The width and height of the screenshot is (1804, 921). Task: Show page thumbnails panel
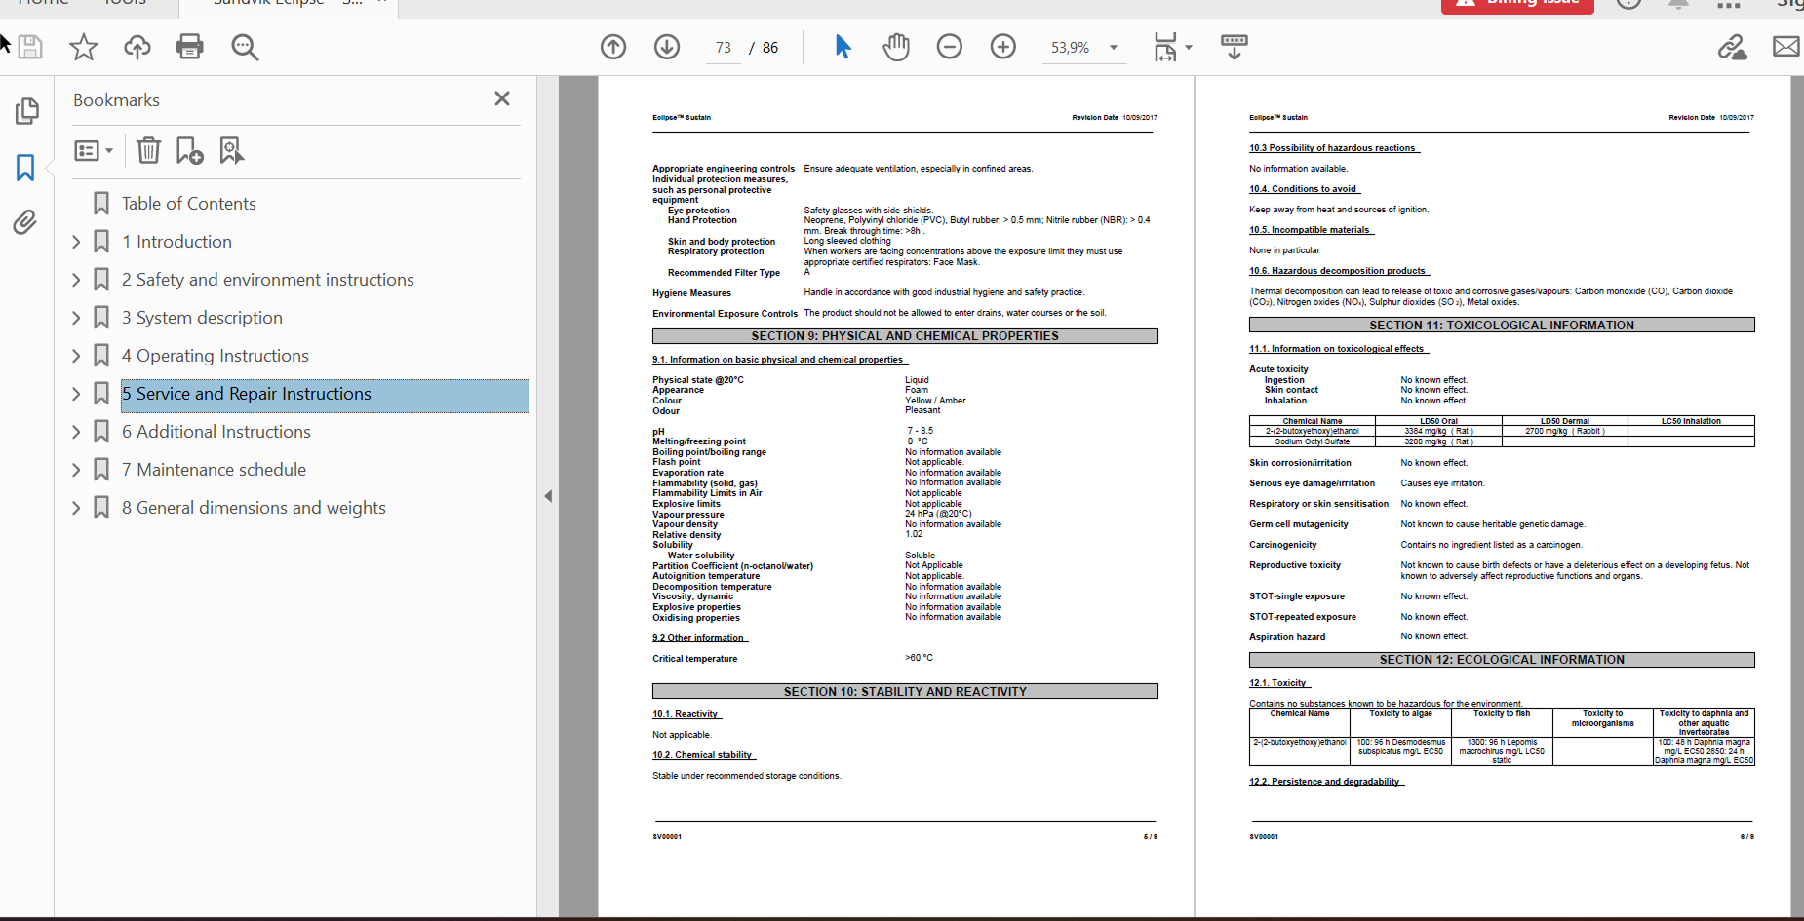pyautogui.click(x=26, y=111)
